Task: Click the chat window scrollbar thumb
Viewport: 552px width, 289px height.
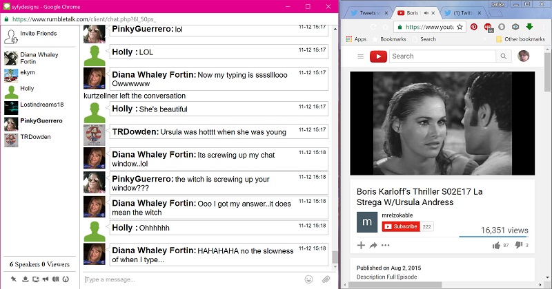Action: coord(335,257)
